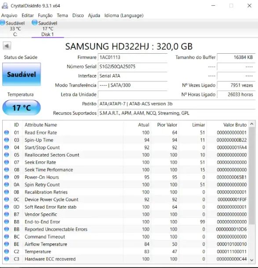The height and width of the screenshot is (268, 258).
Task: Click the status orb for Soft Read Error Rate
Action: pos(7,207)
